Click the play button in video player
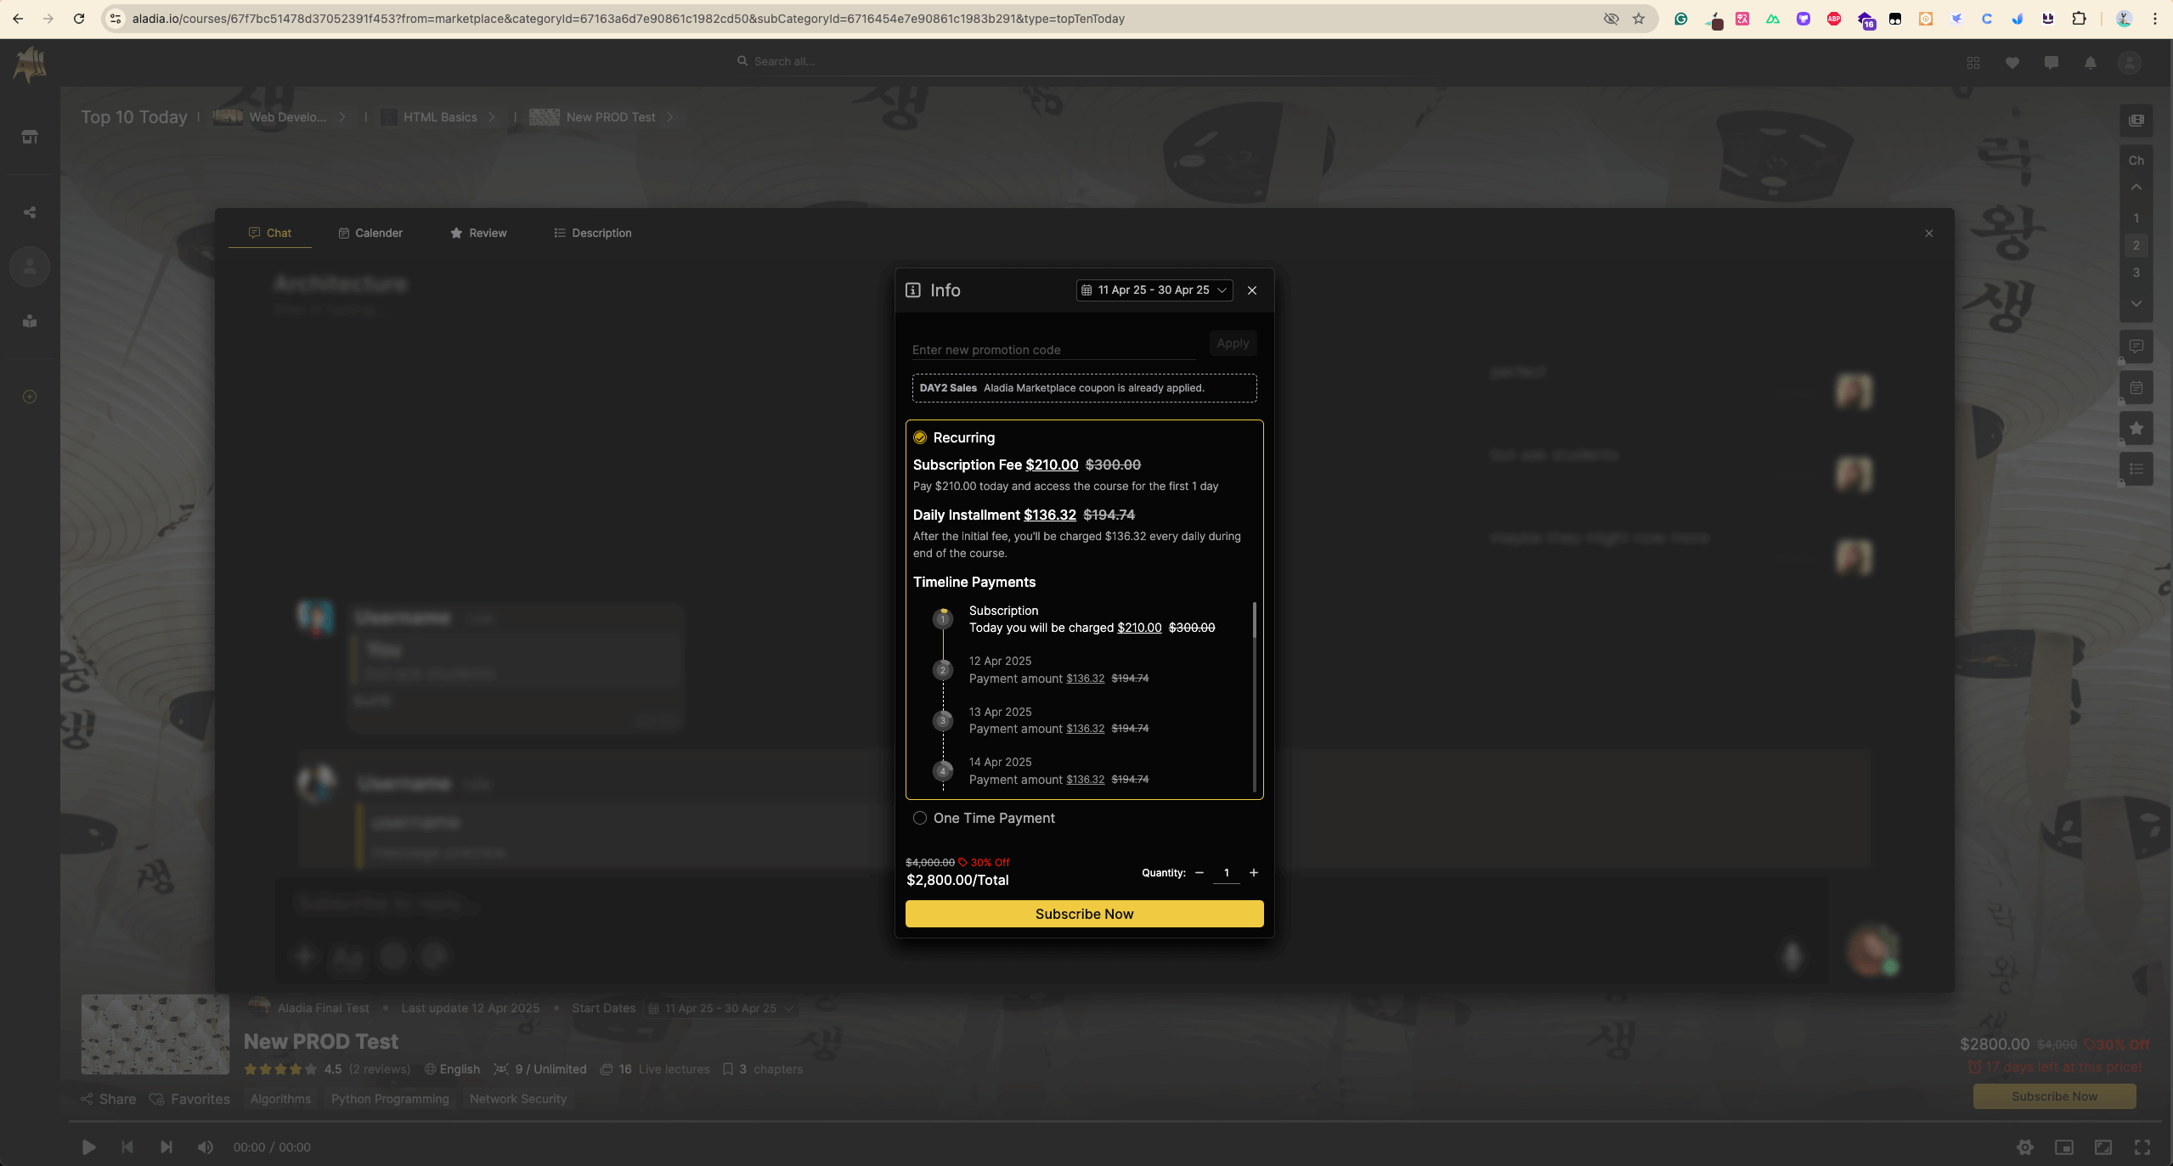Screen dimensions: 2173x1166 pyautogui.click(x=88, y=1146)
